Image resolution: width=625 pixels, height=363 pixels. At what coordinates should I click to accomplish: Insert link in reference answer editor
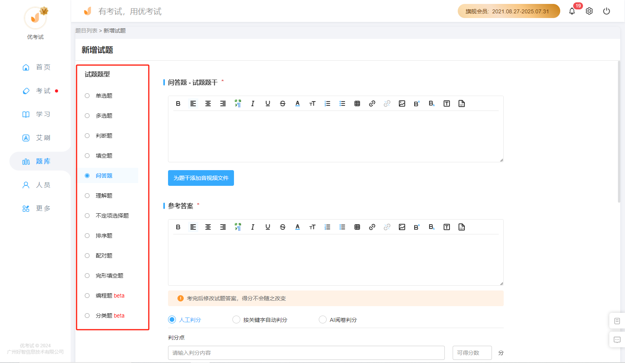[x=372, y=227]
